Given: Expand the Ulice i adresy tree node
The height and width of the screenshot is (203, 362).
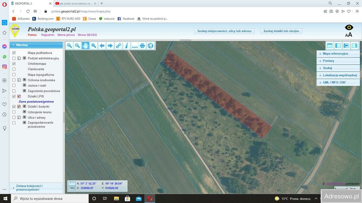Looking at the screenshot, I should tap(24, 118).
